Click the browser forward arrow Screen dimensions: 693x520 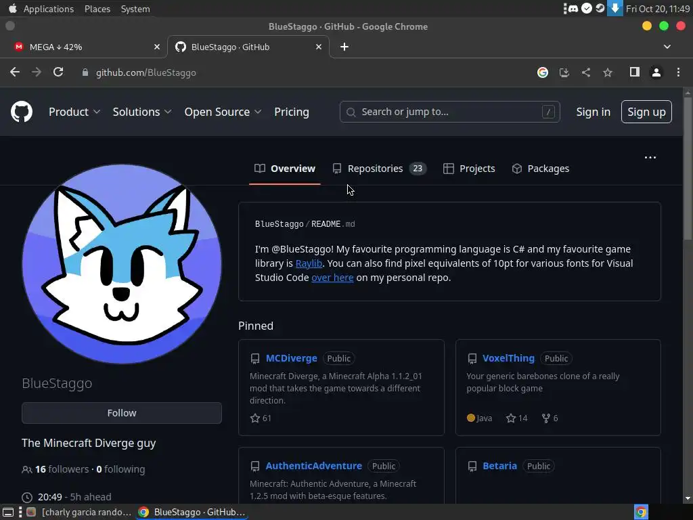(37, 72)
